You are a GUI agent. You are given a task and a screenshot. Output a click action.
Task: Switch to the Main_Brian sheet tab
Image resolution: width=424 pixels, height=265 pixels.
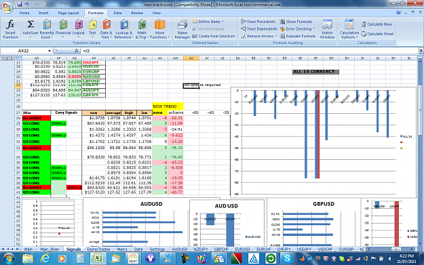tap(50, 249)
